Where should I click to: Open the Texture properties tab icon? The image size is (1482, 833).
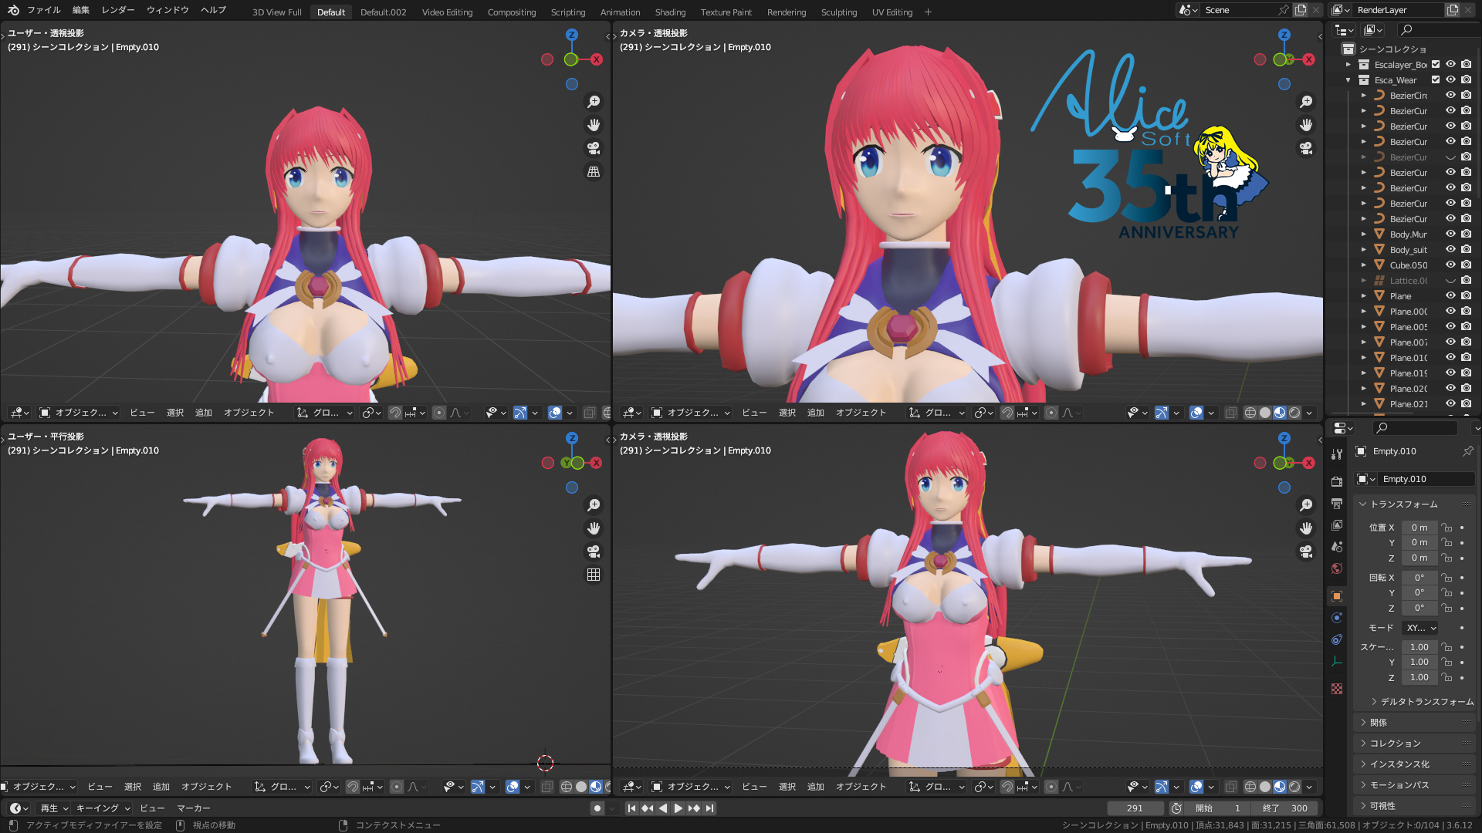coord(1337,689)
